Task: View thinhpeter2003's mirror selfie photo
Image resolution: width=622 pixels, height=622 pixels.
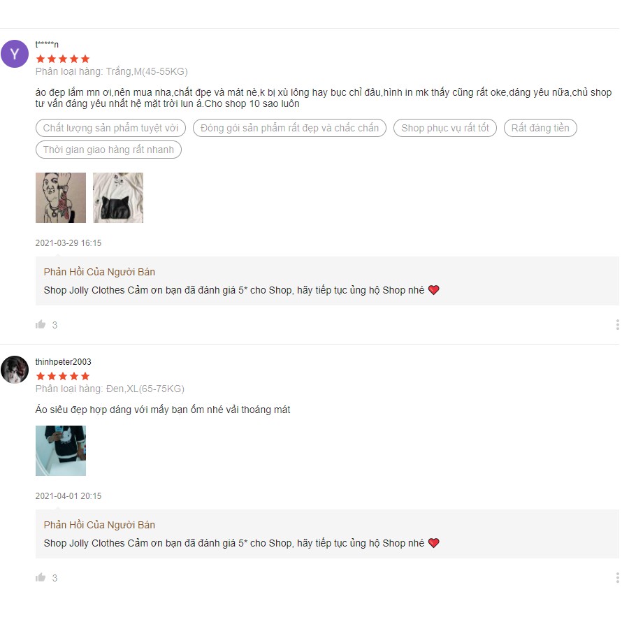Action: click(x=61, y=451)
